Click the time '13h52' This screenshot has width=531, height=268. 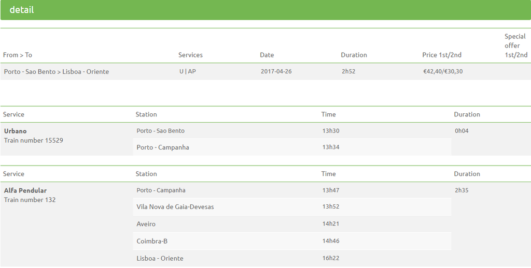[x=330, y=206]
